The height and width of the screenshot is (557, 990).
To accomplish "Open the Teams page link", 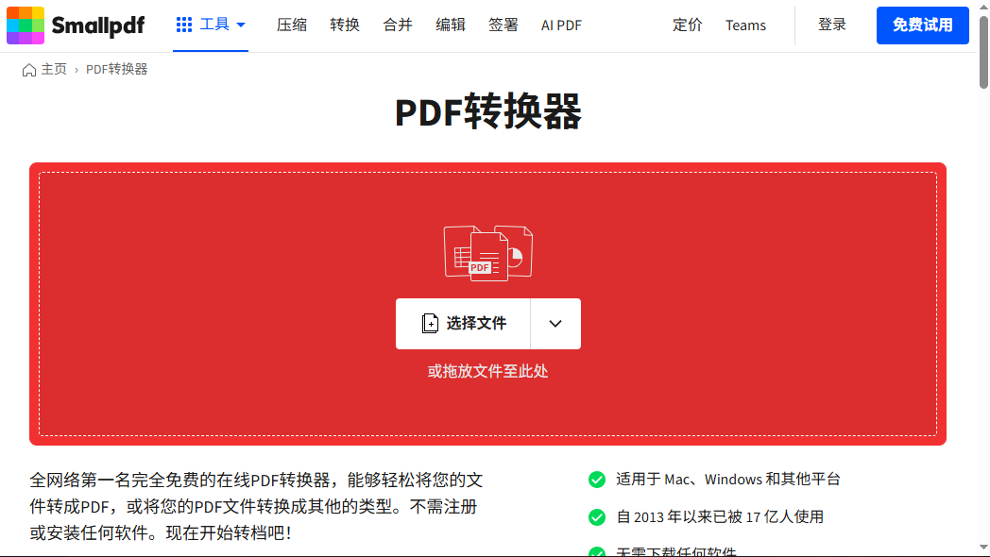I will pos(745,25).
